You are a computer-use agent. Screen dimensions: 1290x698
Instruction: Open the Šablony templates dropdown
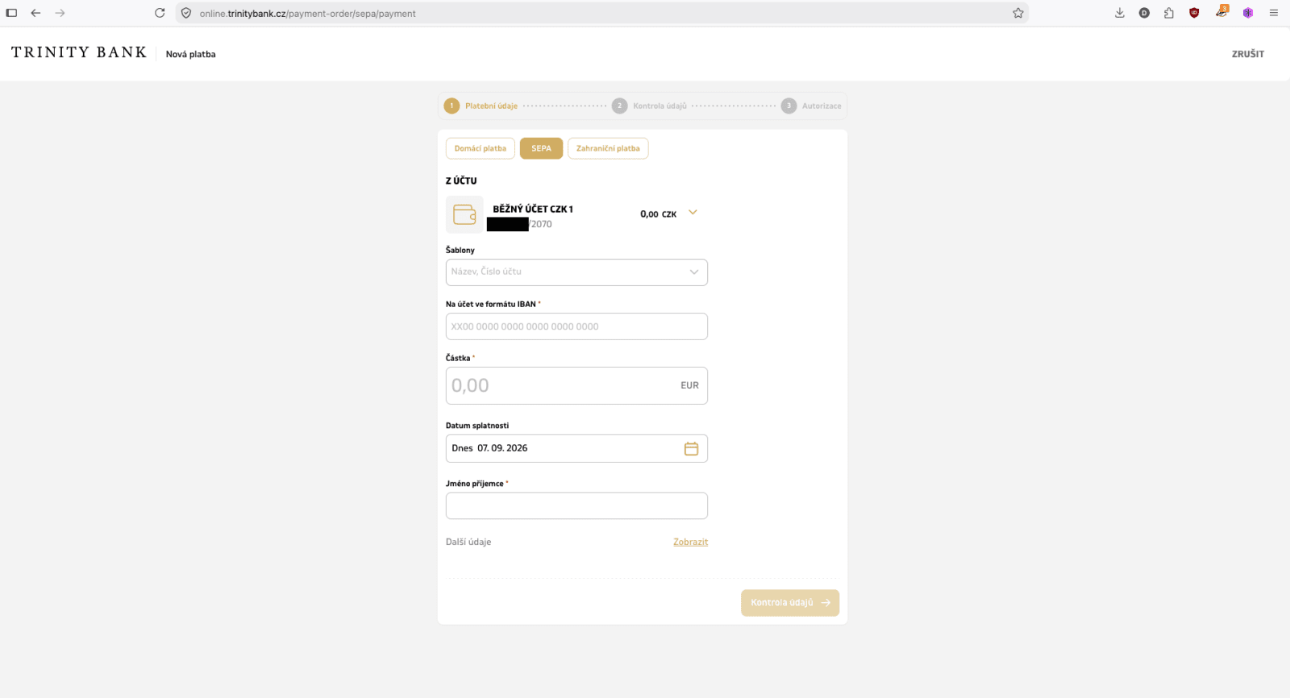(576, 272)
